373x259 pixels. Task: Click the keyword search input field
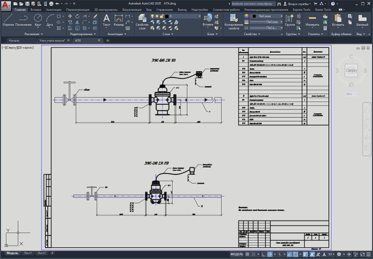click(253, 4)
